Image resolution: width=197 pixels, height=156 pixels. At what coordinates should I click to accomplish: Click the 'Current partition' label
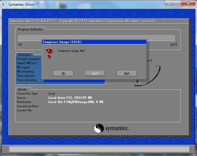coord(28,106)
